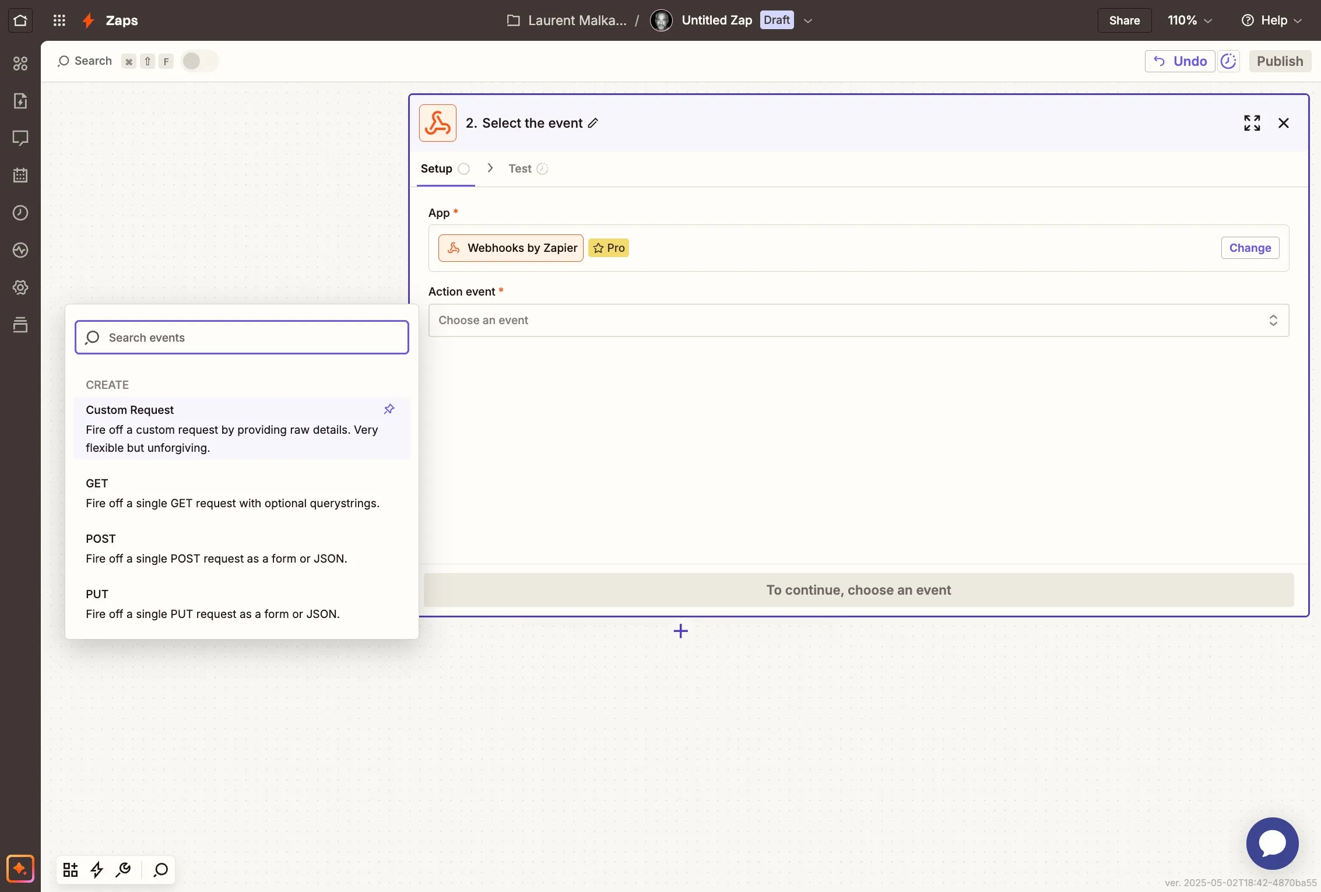This screenshot has height=892, width=1321.
Task: Open the 110% zoom dropdown
Action: coord(1190,20)
